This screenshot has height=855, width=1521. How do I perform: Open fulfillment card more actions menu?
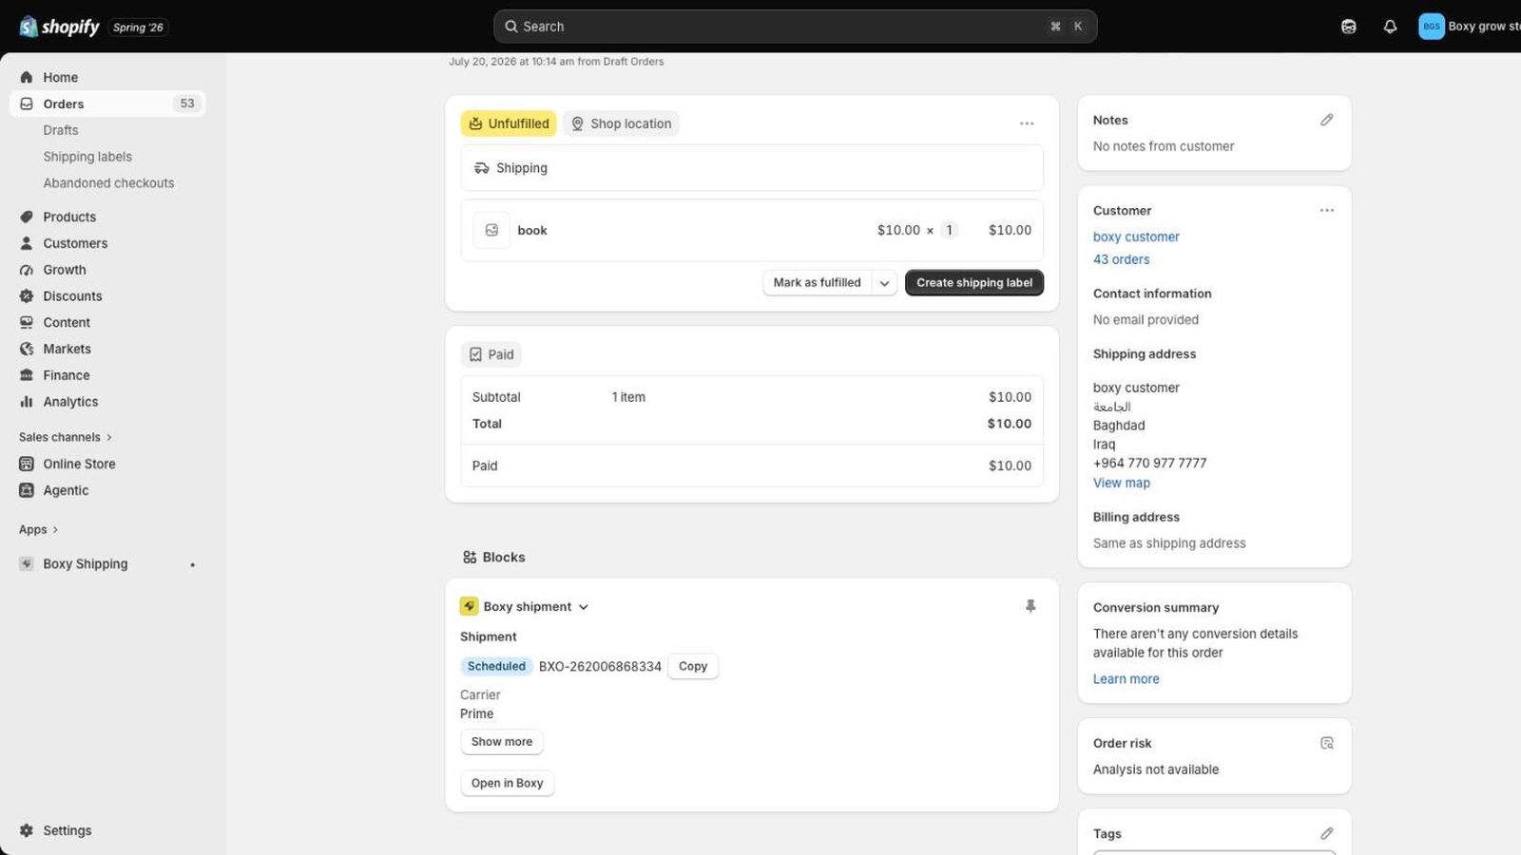1027,123
